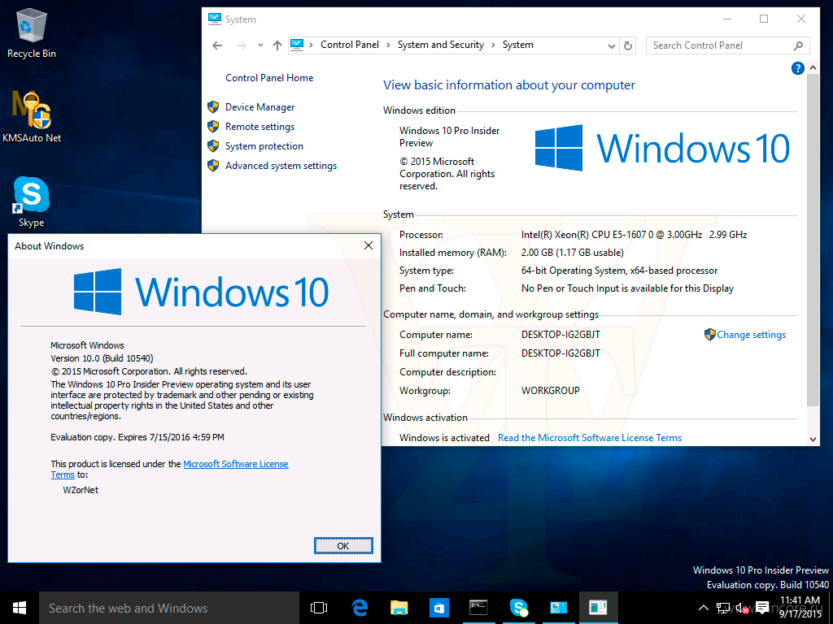Click the muted volume tray icon
833x624 pixels.
pyautogui.click(x=742, y=608)
